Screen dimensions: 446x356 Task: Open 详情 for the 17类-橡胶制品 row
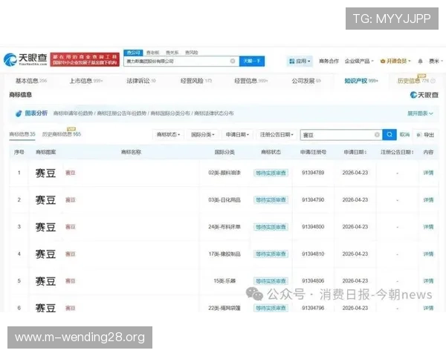[x=428, y=254]
